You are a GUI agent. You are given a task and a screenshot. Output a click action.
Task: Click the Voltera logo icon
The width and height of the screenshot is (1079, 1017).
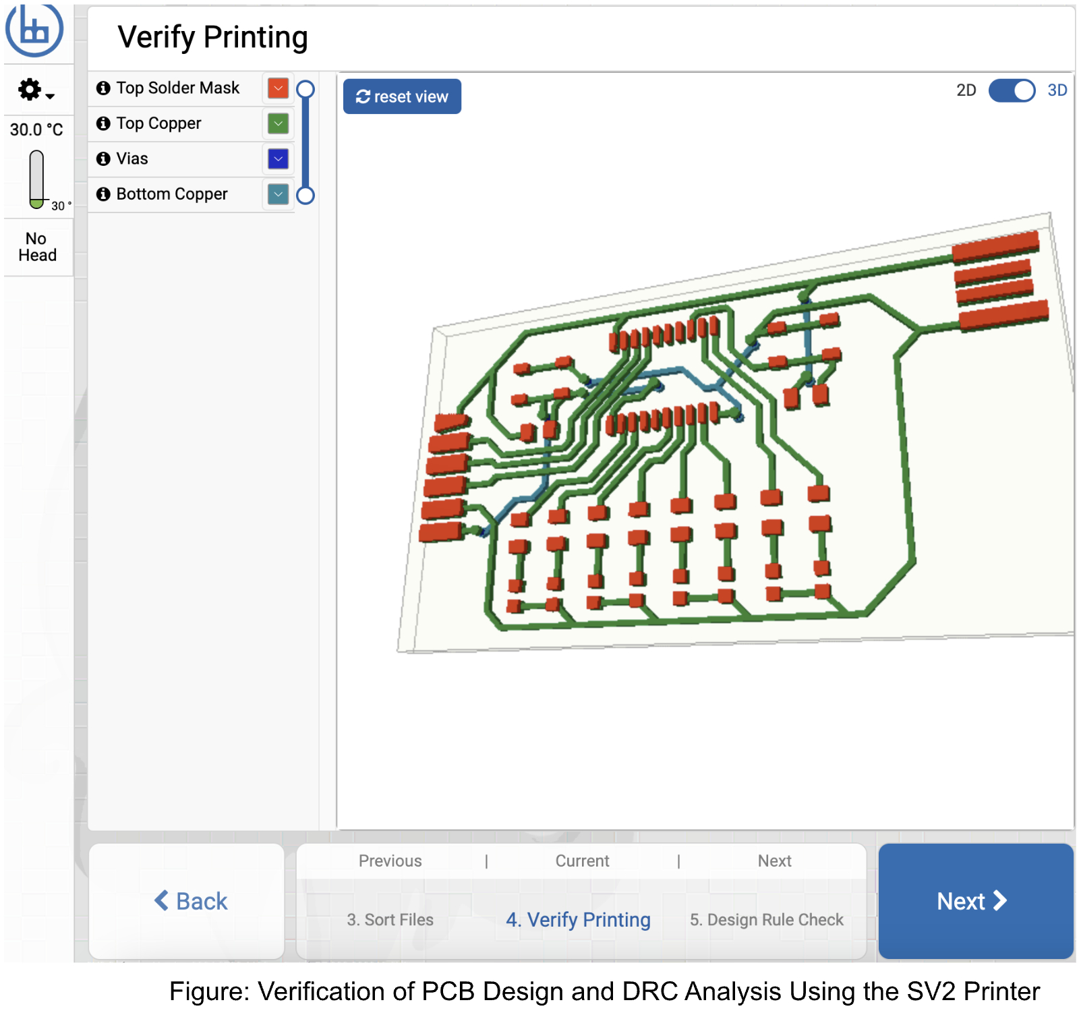click(x=34, y=30)
